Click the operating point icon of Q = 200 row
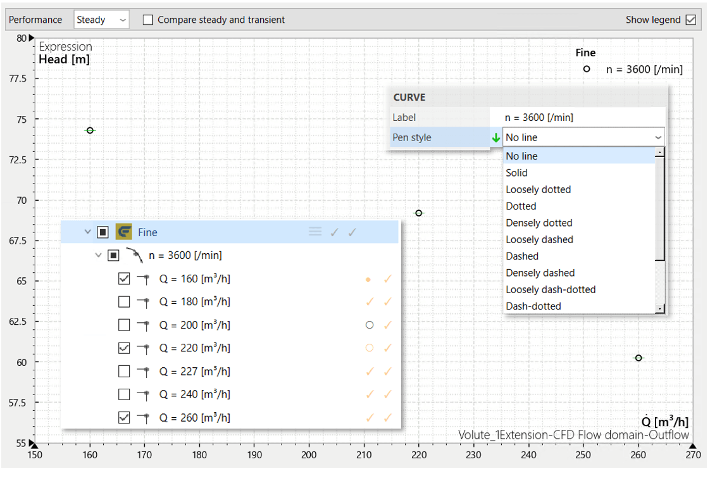 144,325
